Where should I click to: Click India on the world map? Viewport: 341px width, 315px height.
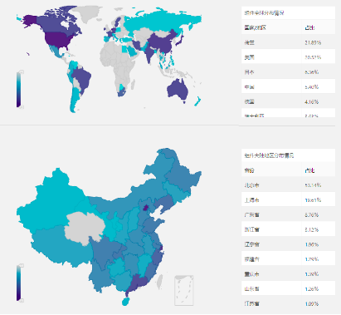149,54
